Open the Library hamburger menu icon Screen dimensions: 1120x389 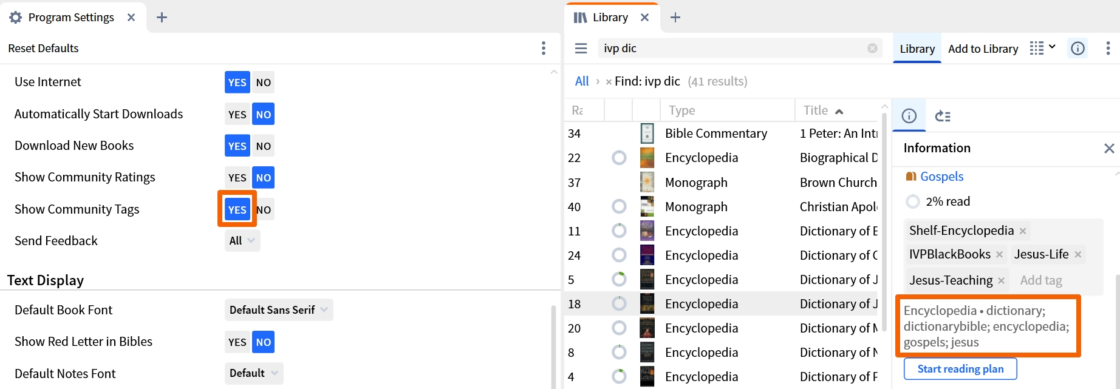click(x=581, y=48)
